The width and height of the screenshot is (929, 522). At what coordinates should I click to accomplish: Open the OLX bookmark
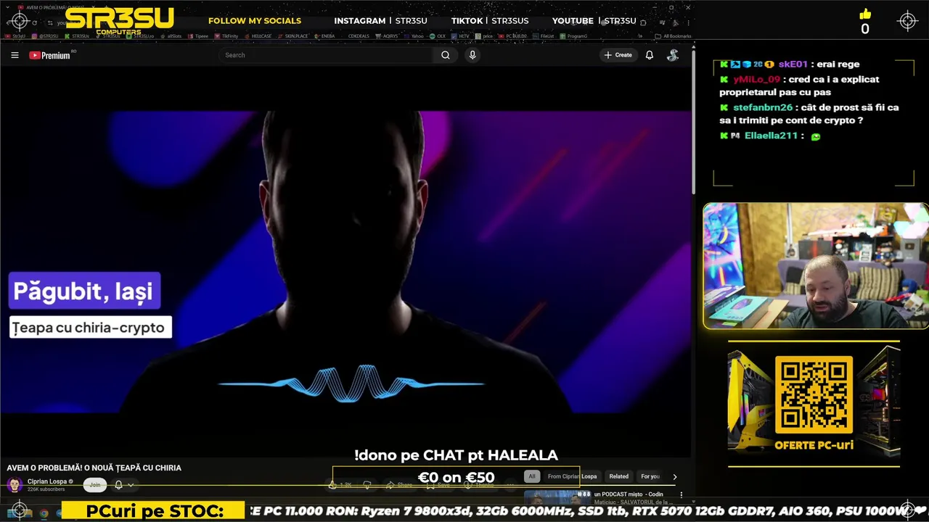(438, 36)
